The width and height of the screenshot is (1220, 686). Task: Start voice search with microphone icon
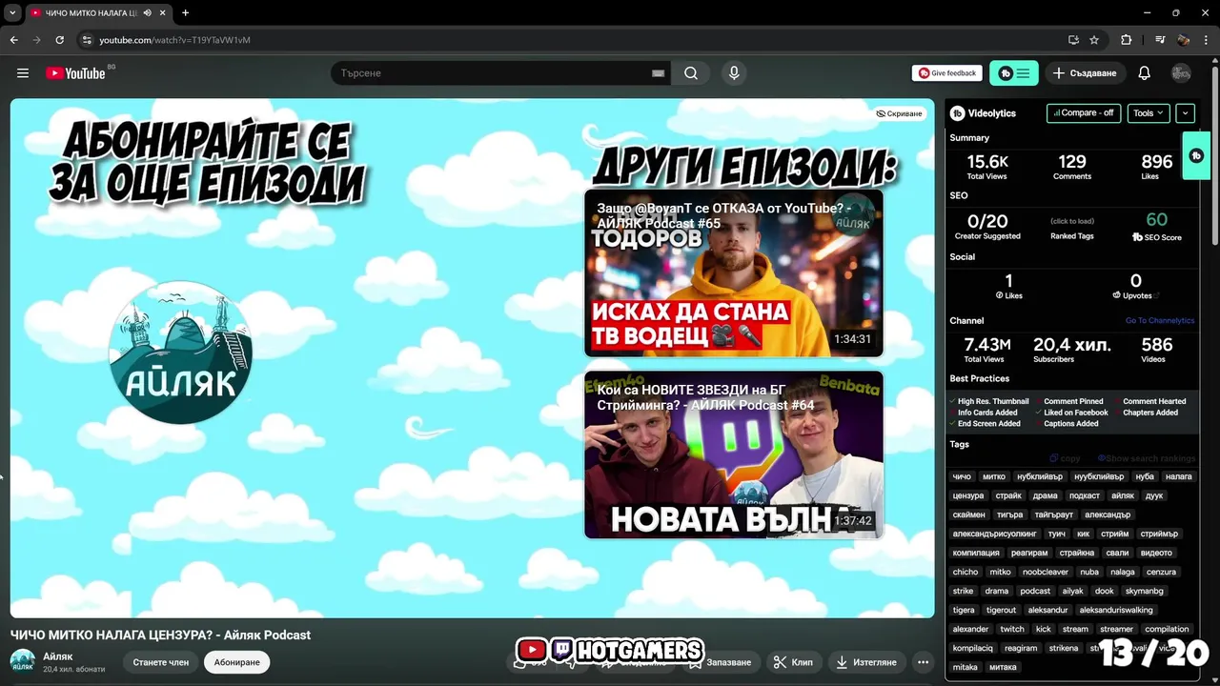coord(734,73)
